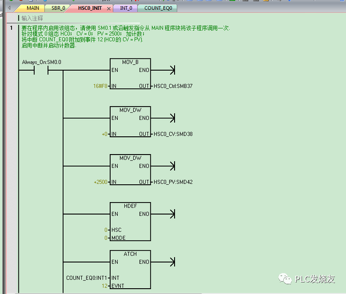Select the MOV_DW box with +2500 input
The width and height of the screenshot is (346, 294).
point(130,170)
